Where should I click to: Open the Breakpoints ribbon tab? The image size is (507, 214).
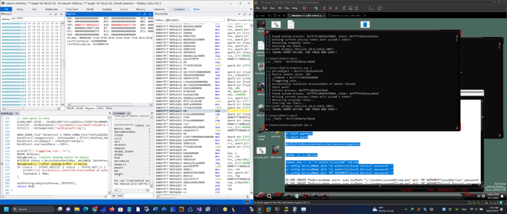(51, 9)
